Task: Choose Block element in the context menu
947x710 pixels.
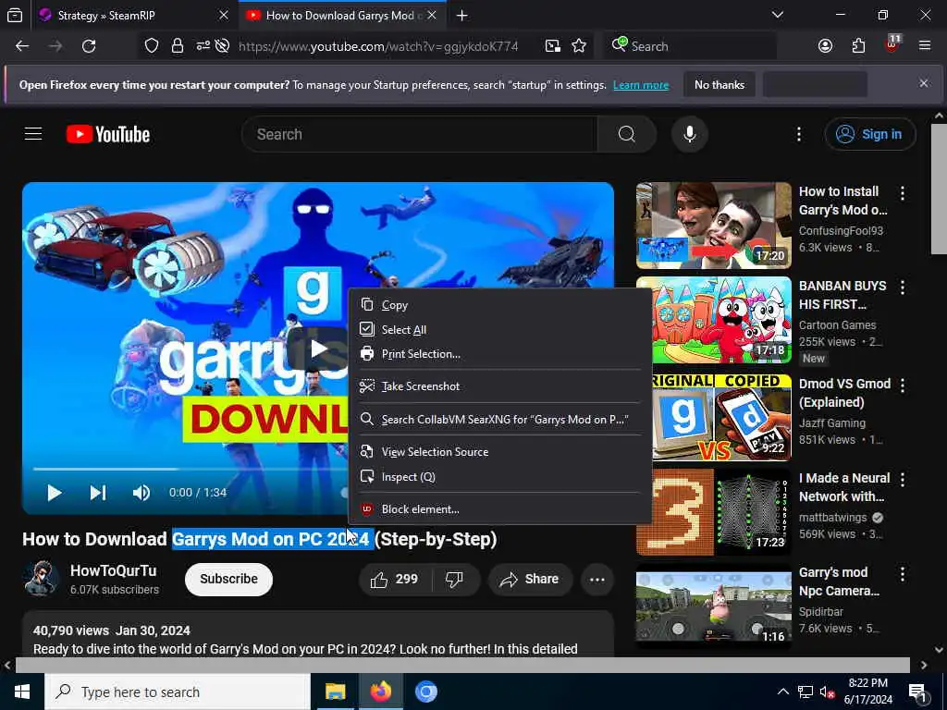Action: pos(500,509)
